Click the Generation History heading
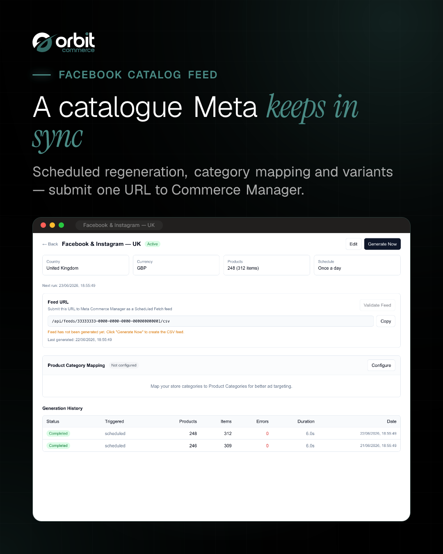 [x=62, y=408]
